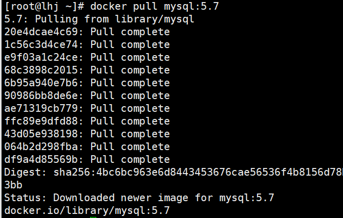Click the green terminal cursor at the bottom

tap(93, 217)
